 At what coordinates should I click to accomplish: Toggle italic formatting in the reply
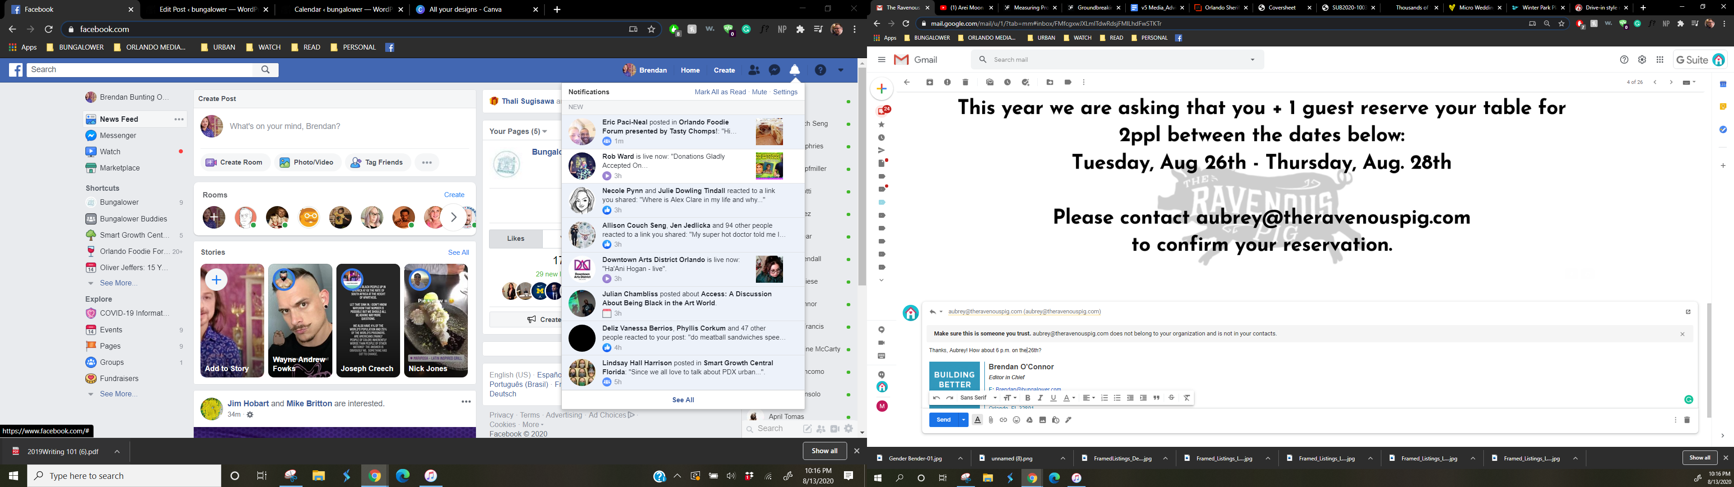pos(1041,398)
